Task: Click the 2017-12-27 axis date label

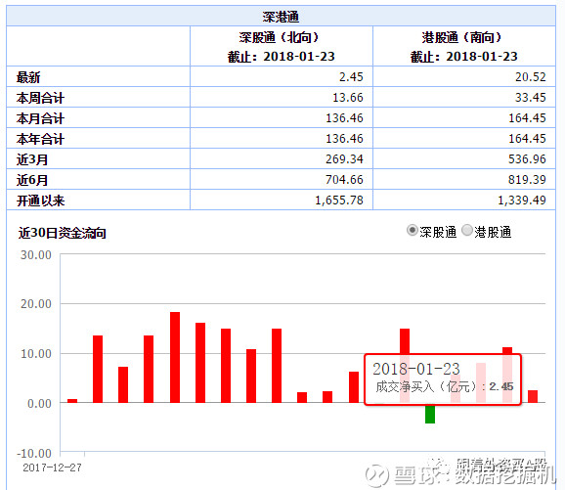Action: tap(52, 468)
